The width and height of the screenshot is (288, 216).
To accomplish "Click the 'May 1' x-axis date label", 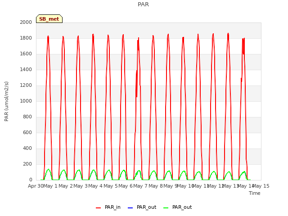I will coord(50,186).
